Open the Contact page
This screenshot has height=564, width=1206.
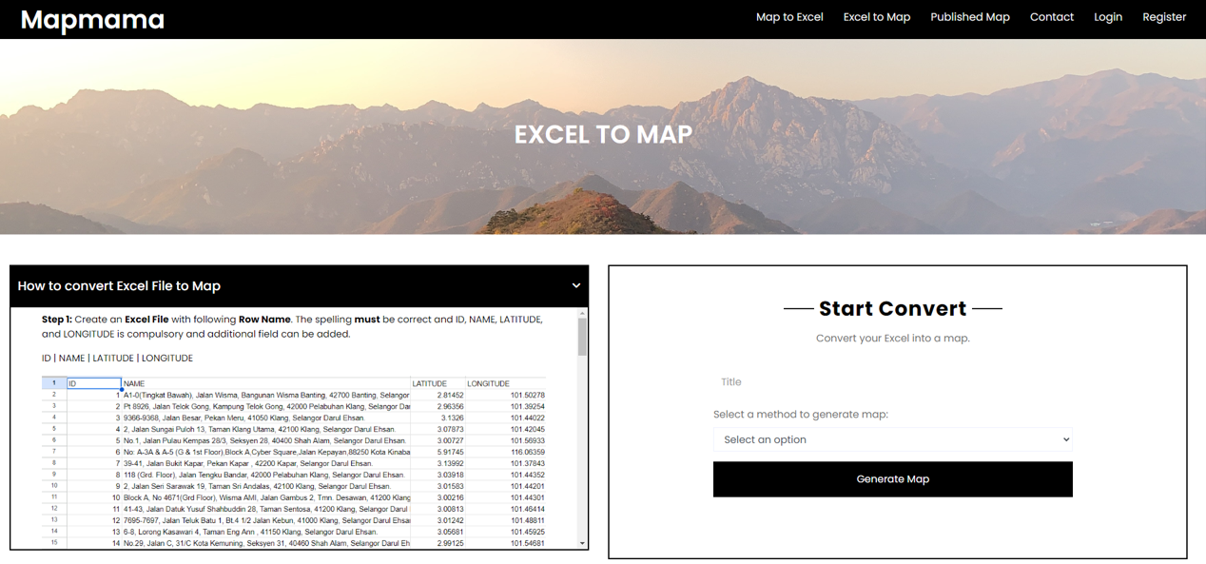[1051, 17]
